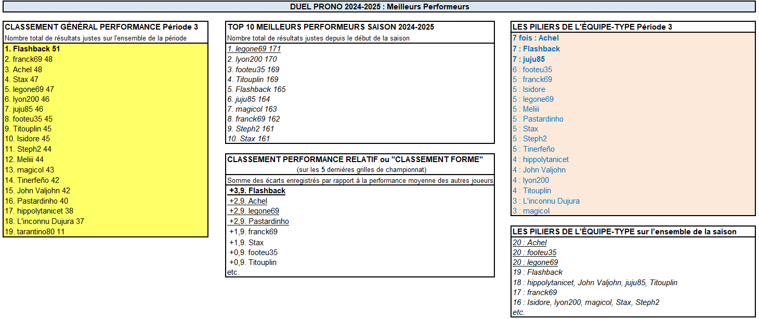Click the "5 : Tinerfeño" pillar entry
Screen dimensions: 759x319
click(533, 149)
